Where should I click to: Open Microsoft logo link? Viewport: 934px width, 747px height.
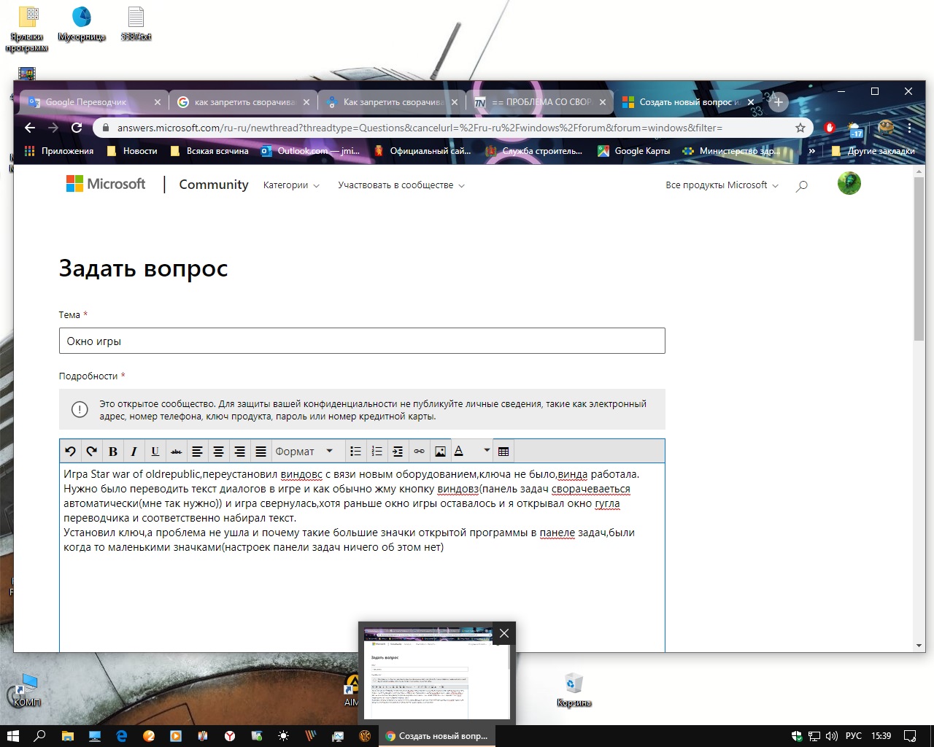pos(106,184)
